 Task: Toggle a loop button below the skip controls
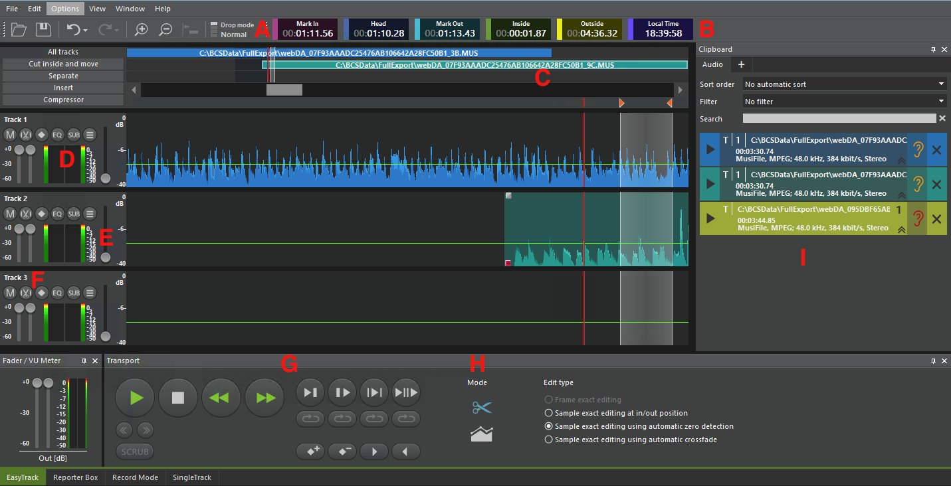[x=310, y=418]
